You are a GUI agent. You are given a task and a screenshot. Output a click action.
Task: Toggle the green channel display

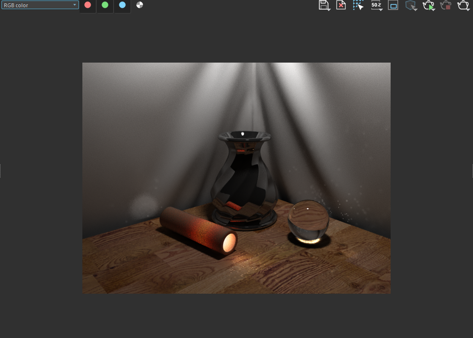[105, 5]
